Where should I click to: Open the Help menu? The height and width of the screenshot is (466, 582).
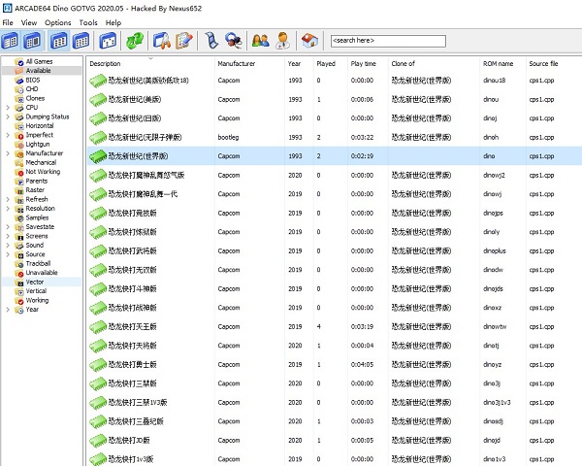click(113, 22)
